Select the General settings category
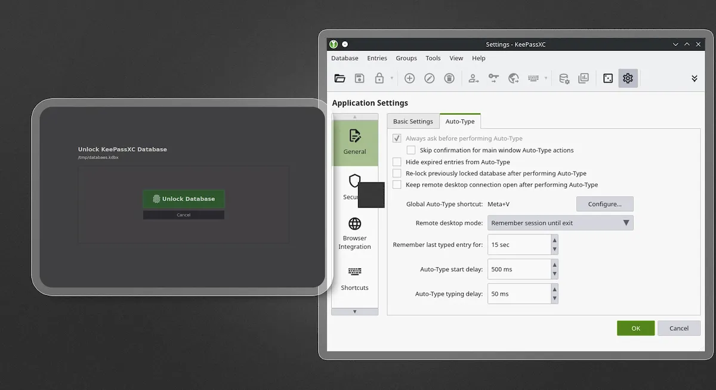Screen dimensions: 716x390 point(355,143)
